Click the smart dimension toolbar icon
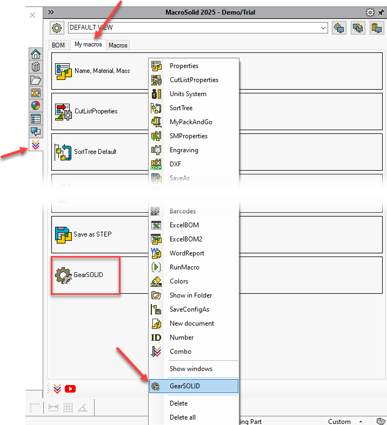The height and width of the screenshot is (425, 387). point(54,407)
